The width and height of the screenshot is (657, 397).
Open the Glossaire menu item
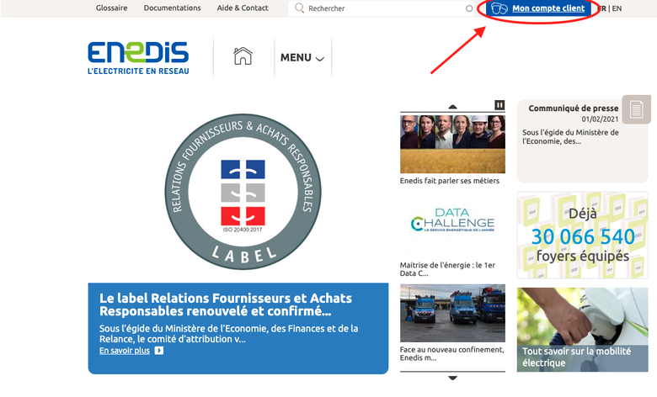(111, 8)
